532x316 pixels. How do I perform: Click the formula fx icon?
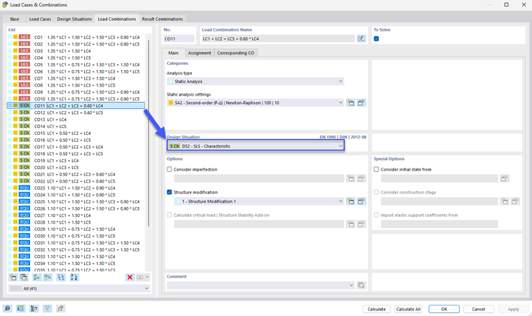60,308
